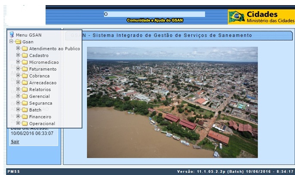Click the Gsan folder icon

(x=18, y=42)
